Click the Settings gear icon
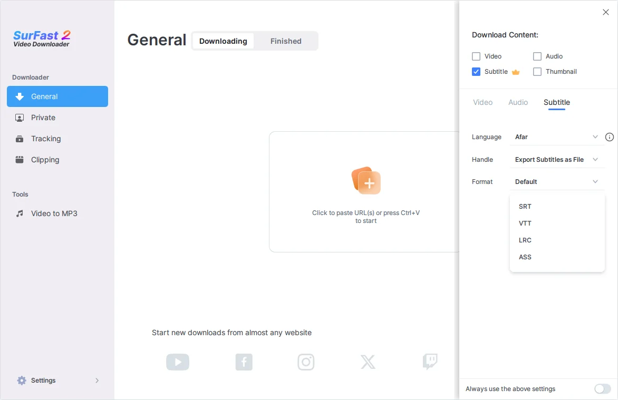The image size is (618, 400). click(x=22, y=381)
